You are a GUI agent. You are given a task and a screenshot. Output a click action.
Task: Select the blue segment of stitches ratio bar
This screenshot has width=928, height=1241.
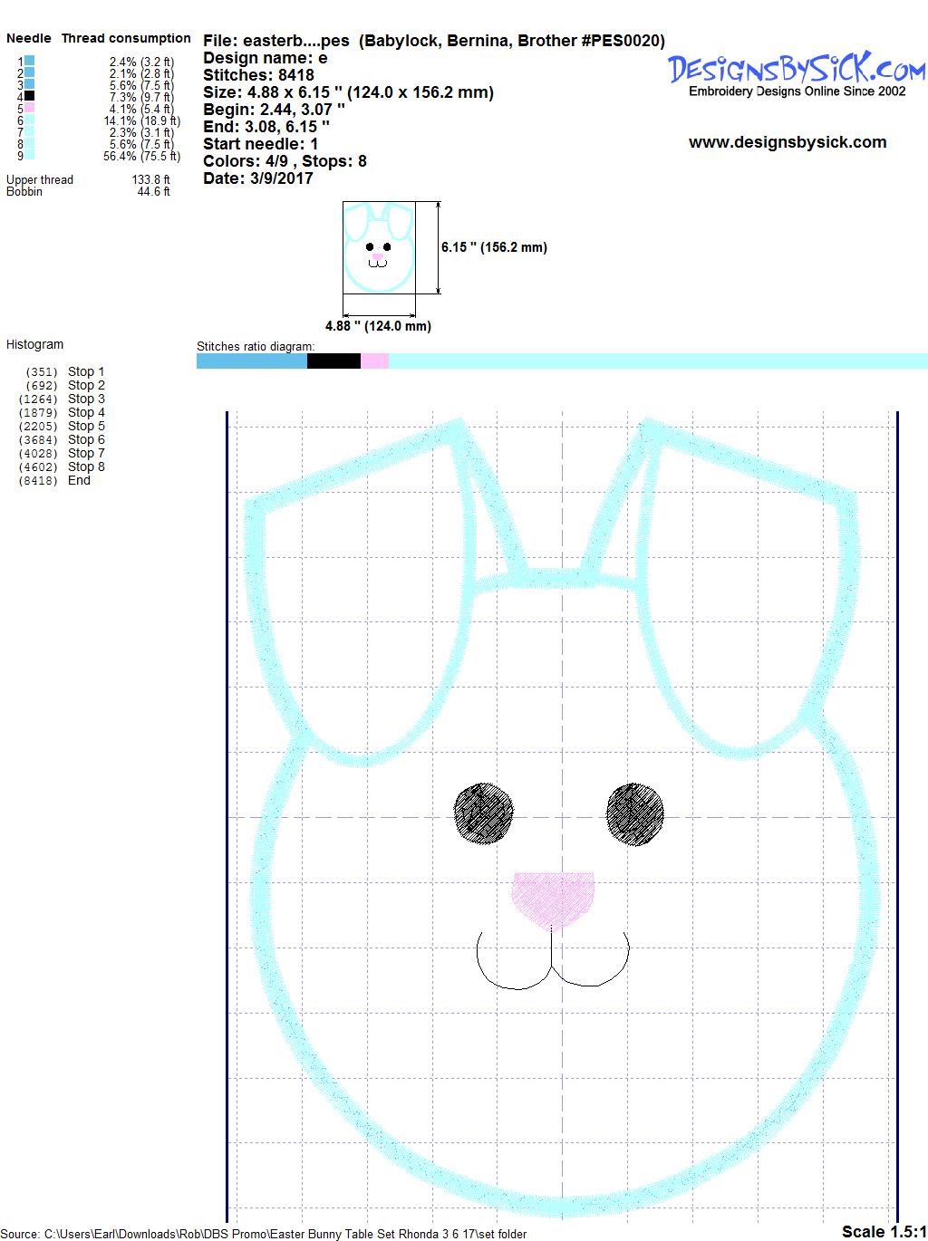click(251, 361)
